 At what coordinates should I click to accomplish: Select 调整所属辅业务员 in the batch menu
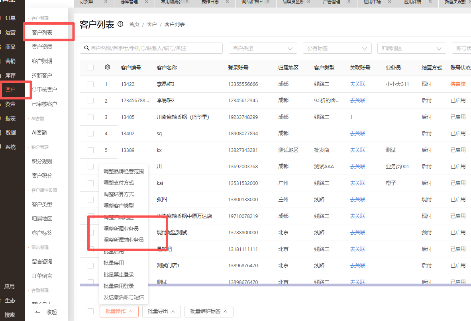click(124, 240)
